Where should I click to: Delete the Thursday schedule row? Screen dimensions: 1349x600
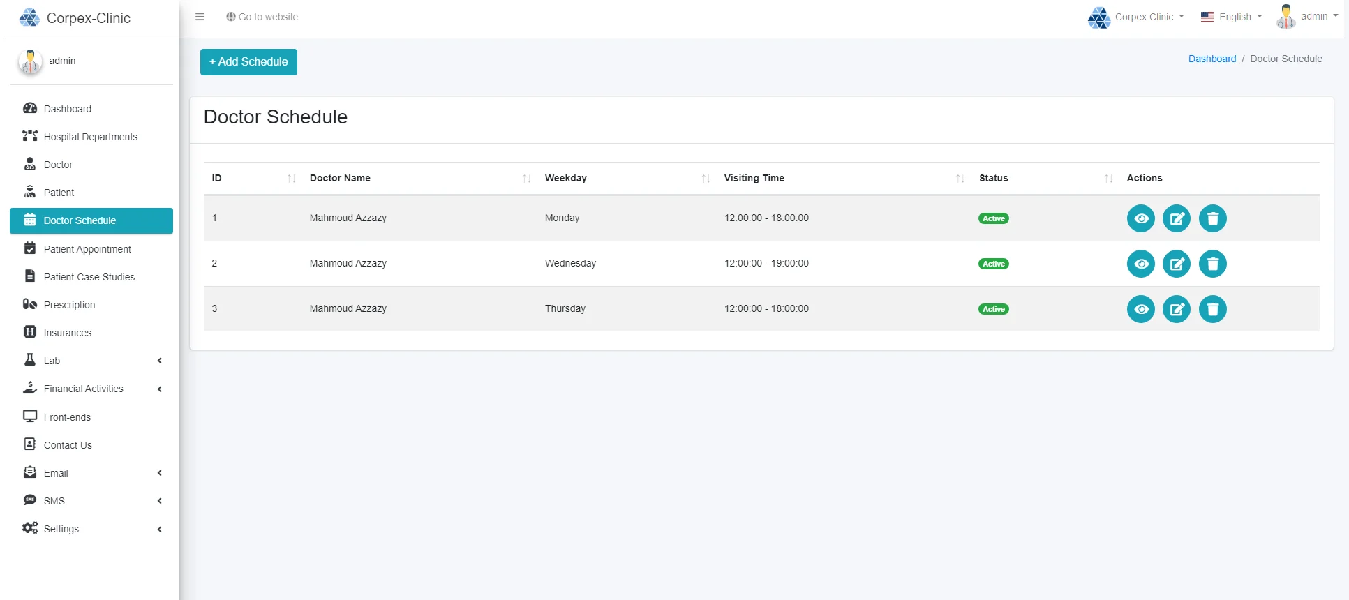[1212, 309]
